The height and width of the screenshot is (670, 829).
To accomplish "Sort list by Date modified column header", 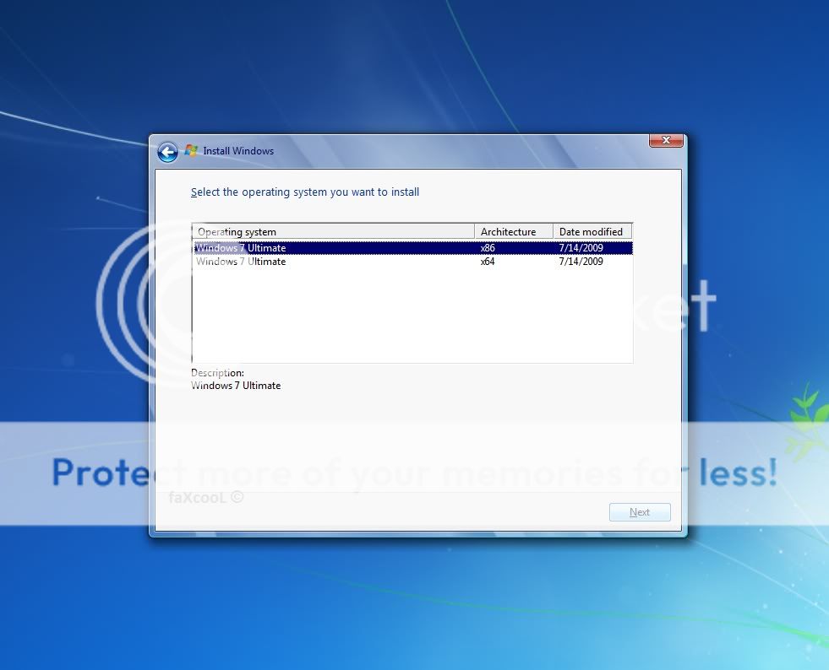I will (x=592, y=232).
